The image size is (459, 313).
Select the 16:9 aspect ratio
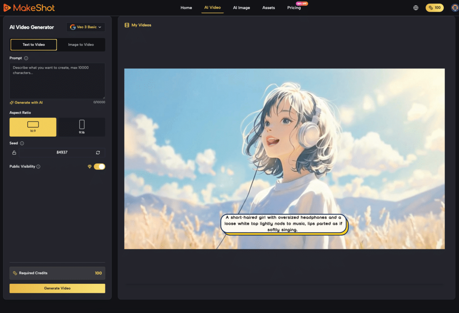[33, 127]
